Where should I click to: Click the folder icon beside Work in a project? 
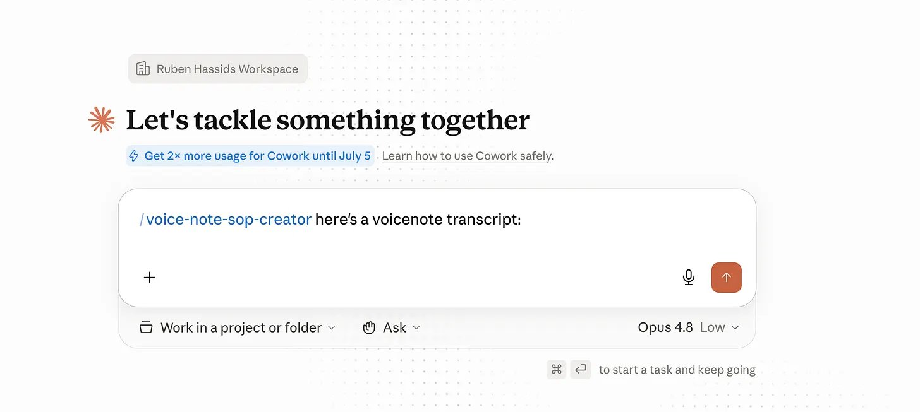click(146, 327)
